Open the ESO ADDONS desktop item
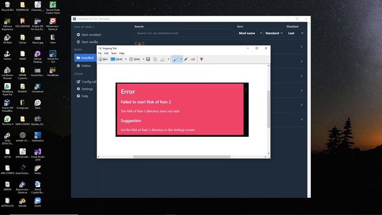This screenshot has height=215, width=382. 23,23
